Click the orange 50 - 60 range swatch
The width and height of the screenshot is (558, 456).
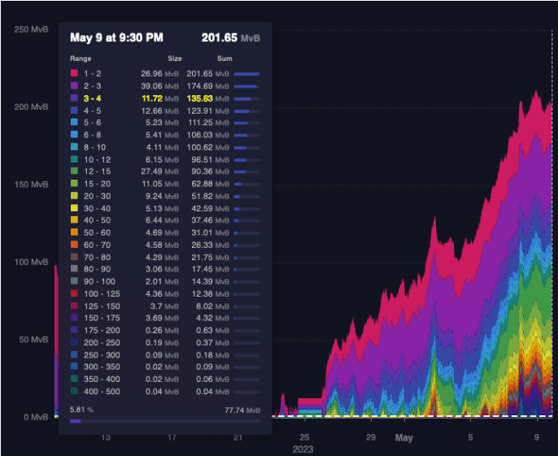pos(74,232)
